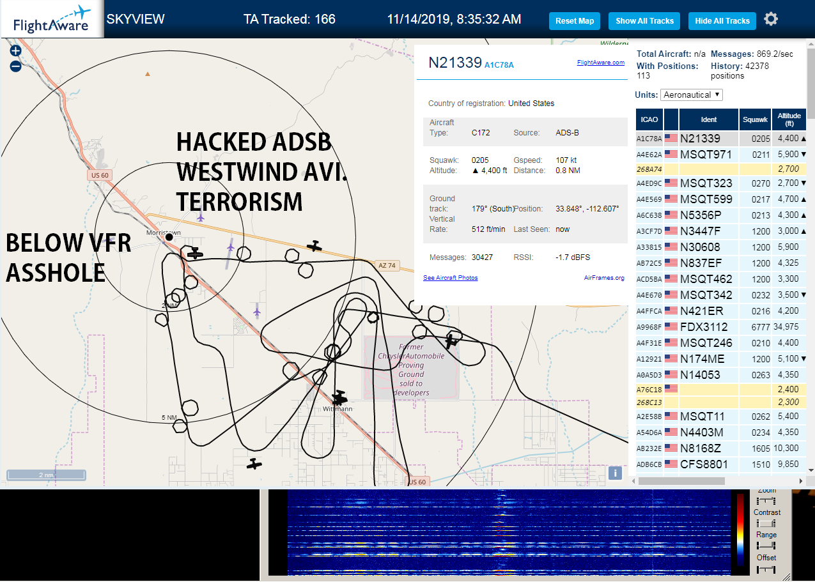Click the waterfall color gradient scale bar

point(740,528)
